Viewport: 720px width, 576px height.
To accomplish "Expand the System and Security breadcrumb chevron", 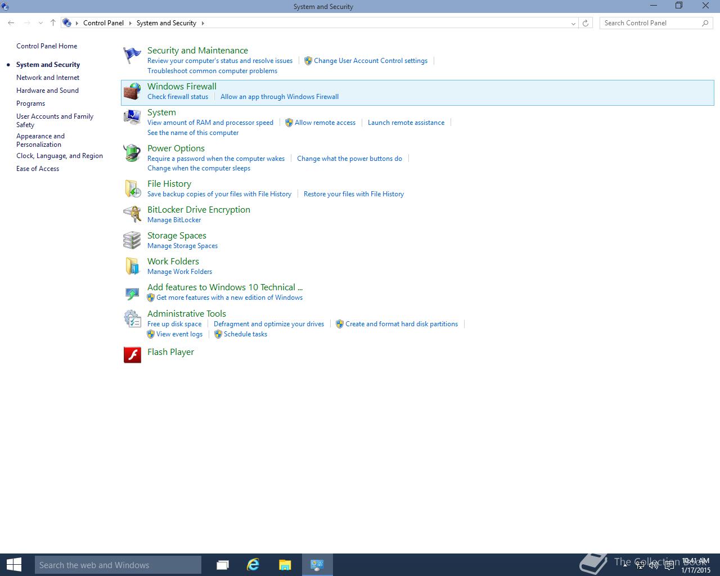I will click(202, 23).
